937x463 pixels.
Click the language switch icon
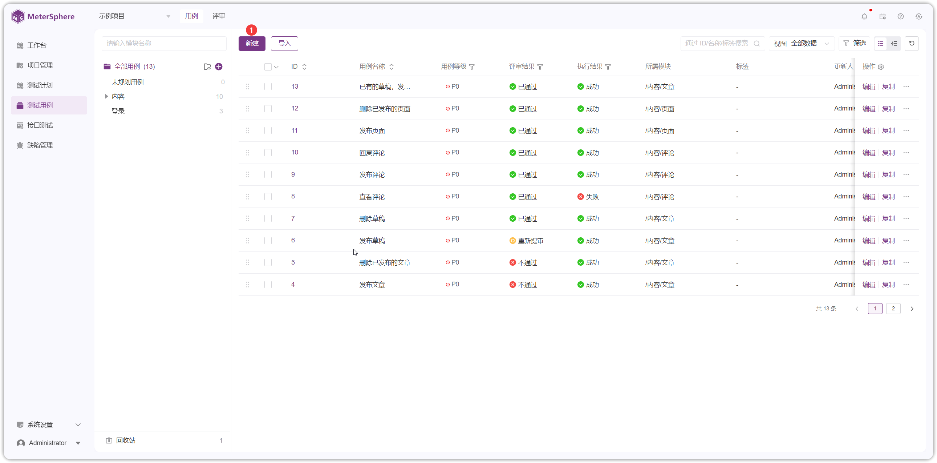point(919,16)
